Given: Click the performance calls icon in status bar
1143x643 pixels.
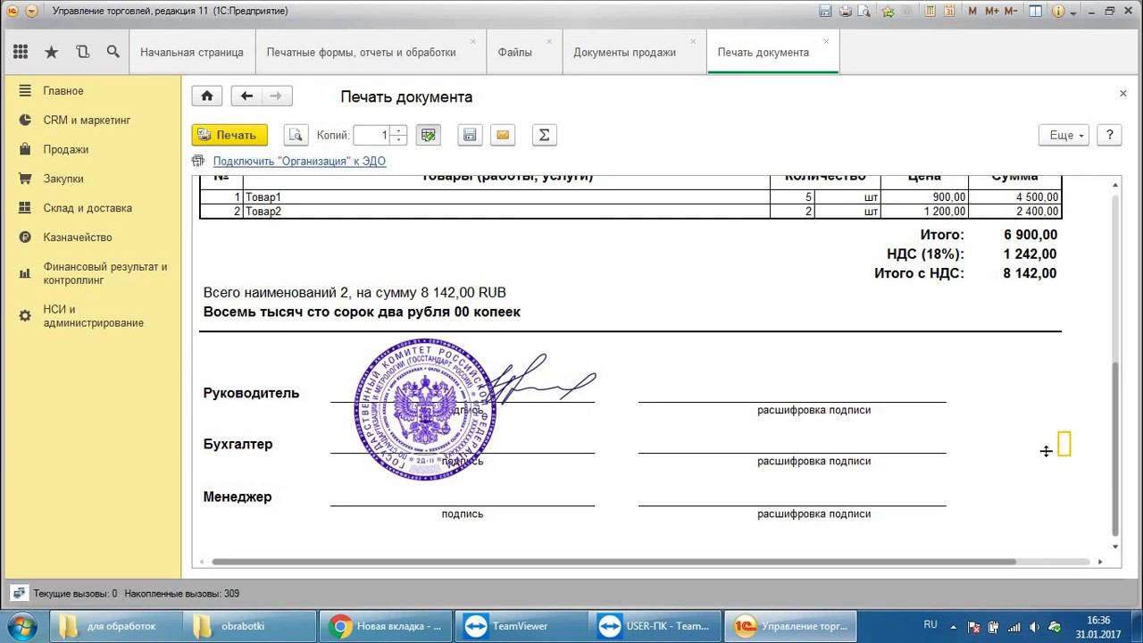Looking at the screenshot, I should tap(19, 593).
